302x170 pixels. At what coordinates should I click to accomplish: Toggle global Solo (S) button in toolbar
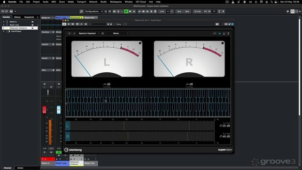(118, 11)
